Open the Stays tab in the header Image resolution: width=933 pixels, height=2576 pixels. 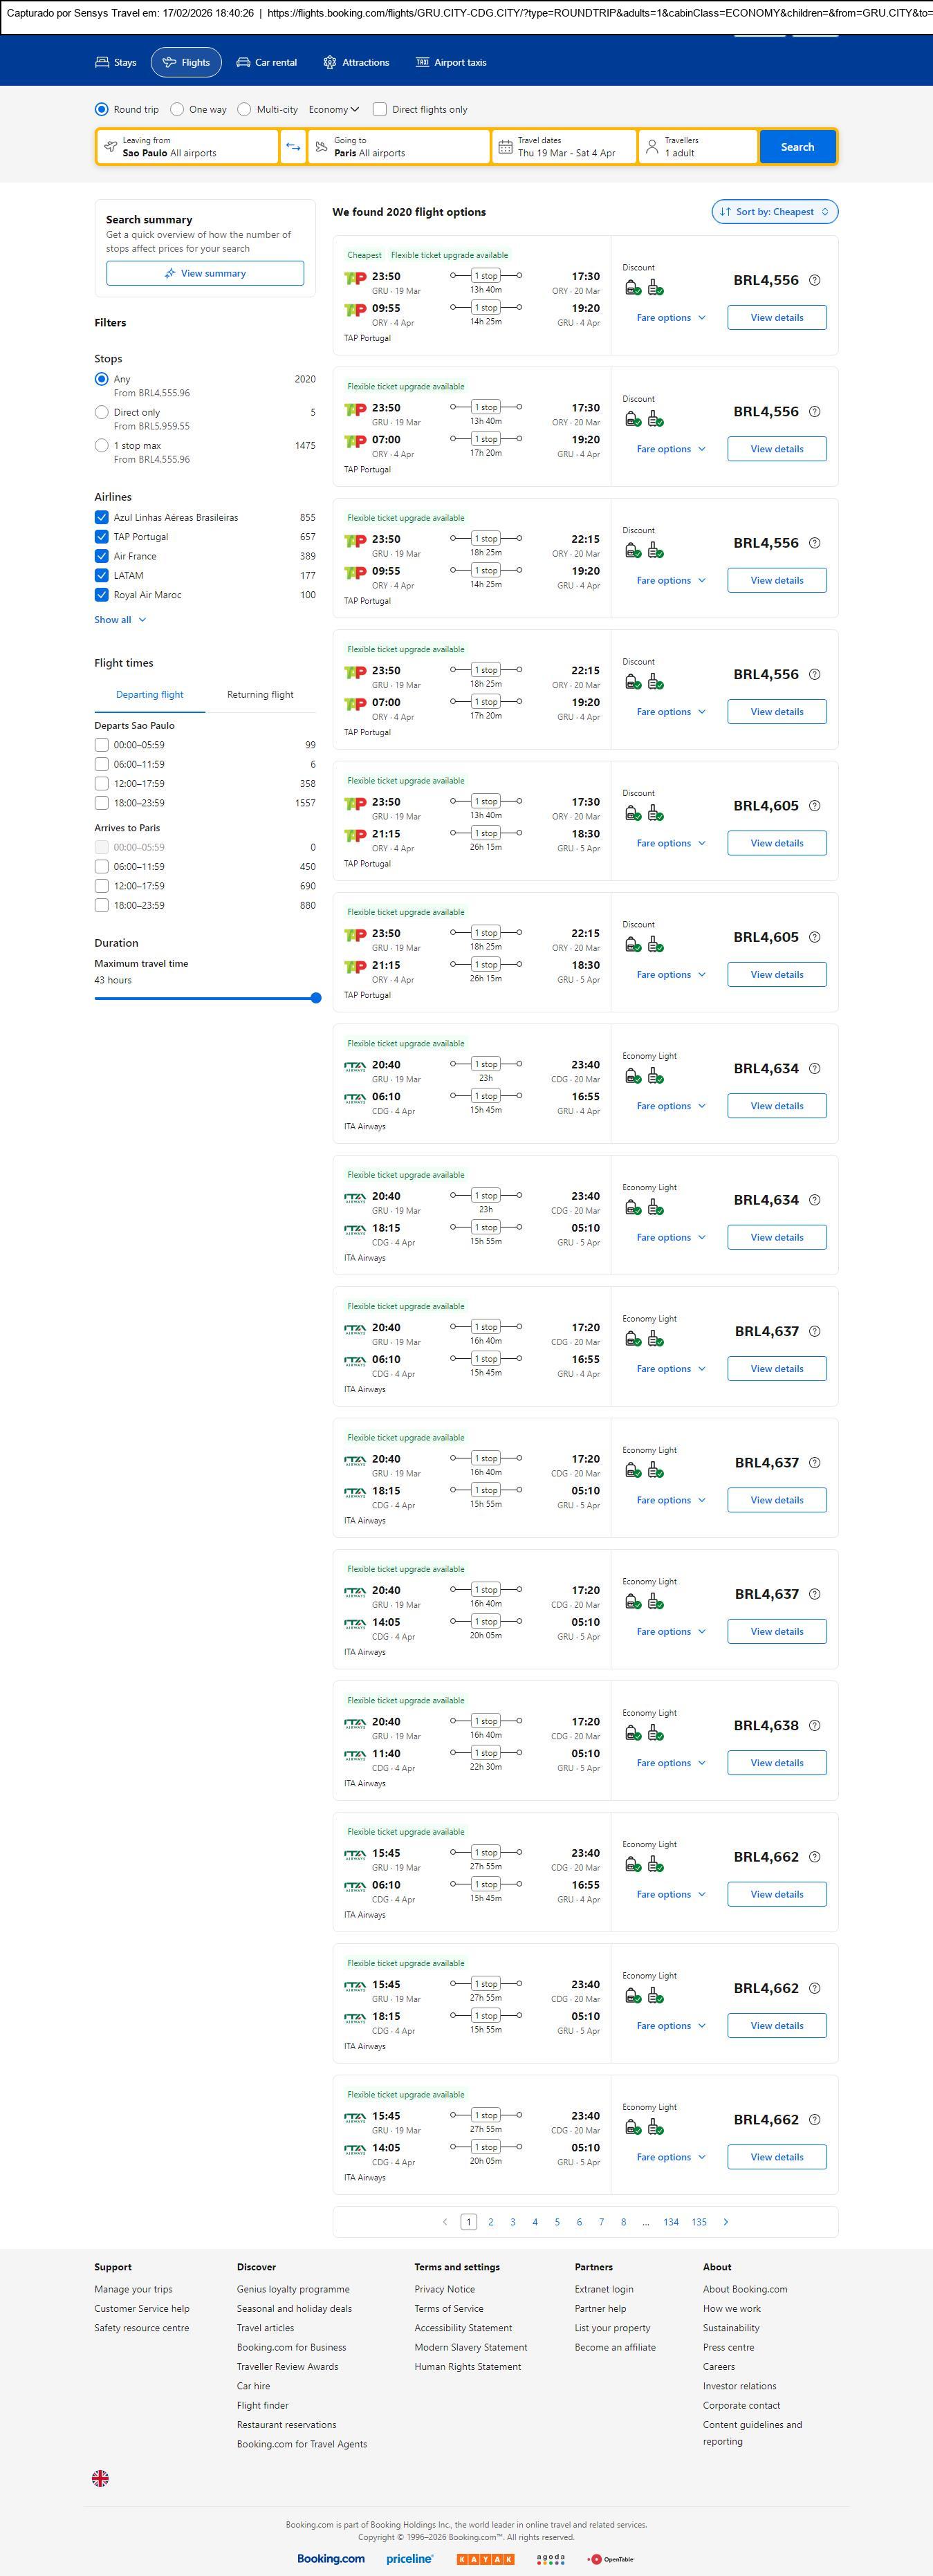115,62
